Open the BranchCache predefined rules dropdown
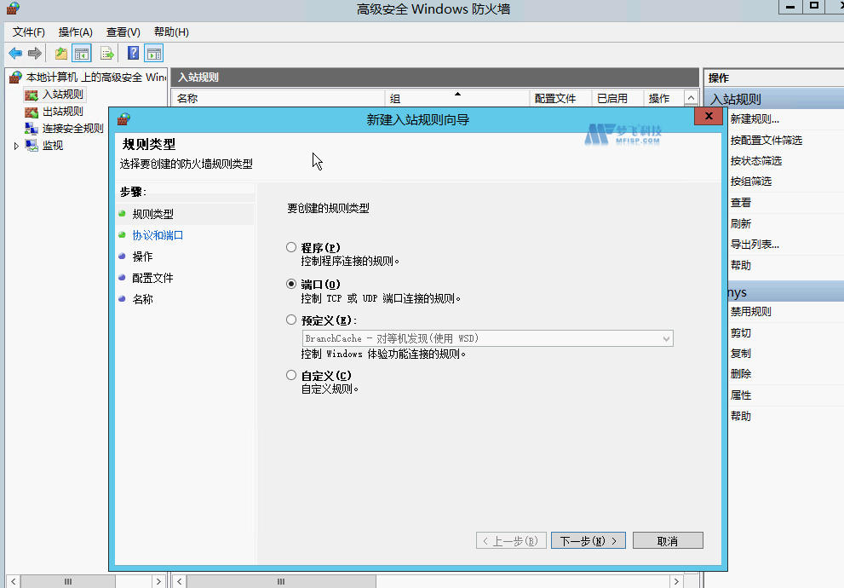844x588 pixels. tap(664, 338)
